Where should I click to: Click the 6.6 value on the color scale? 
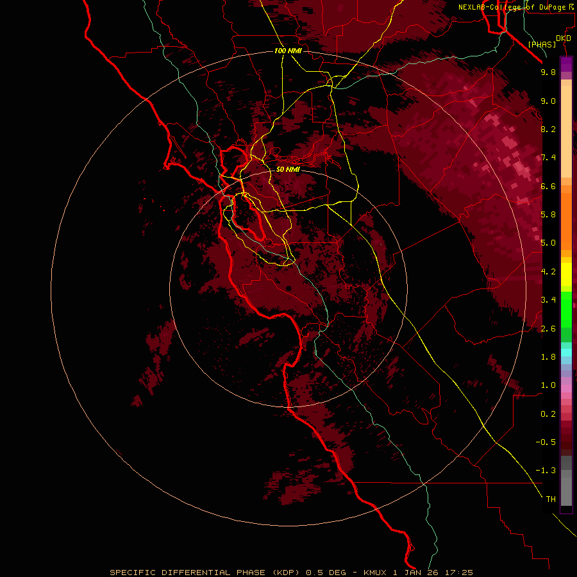[548, 186]
